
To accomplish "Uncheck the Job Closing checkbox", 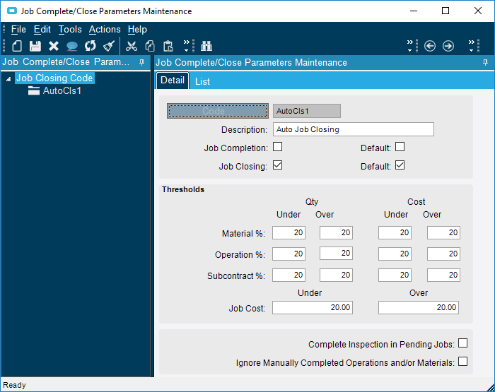I will point(277,165).
